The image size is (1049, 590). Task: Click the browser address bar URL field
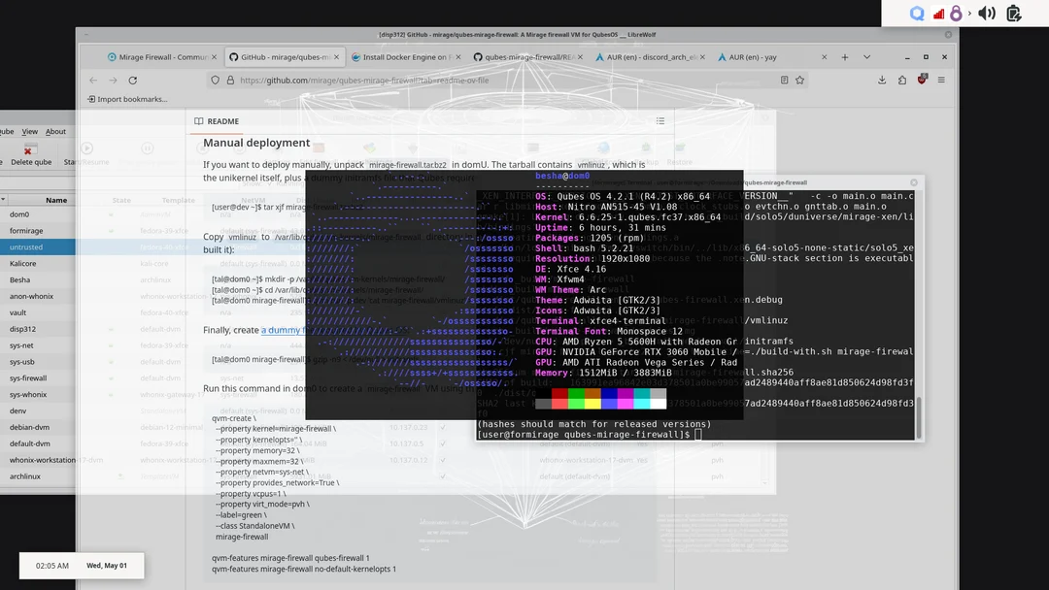[x=389, y=81]
